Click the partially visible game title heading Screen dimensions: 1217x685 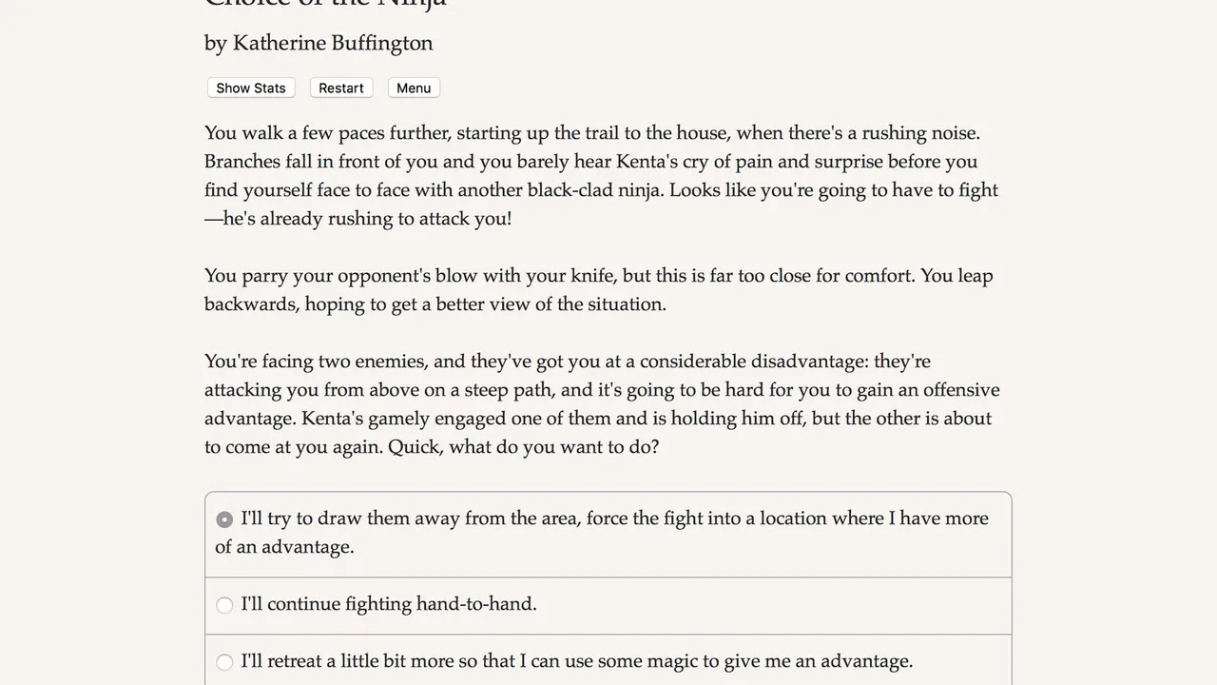click(x=325, y=5)
